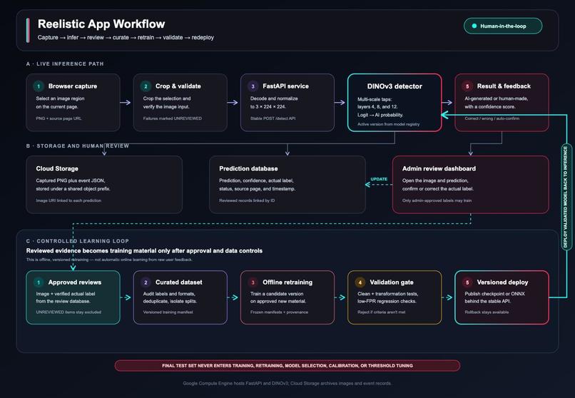
Task: Click the "This is offline, versioned retraining" note
Action: pyautogui.click(x=109, y=260)
